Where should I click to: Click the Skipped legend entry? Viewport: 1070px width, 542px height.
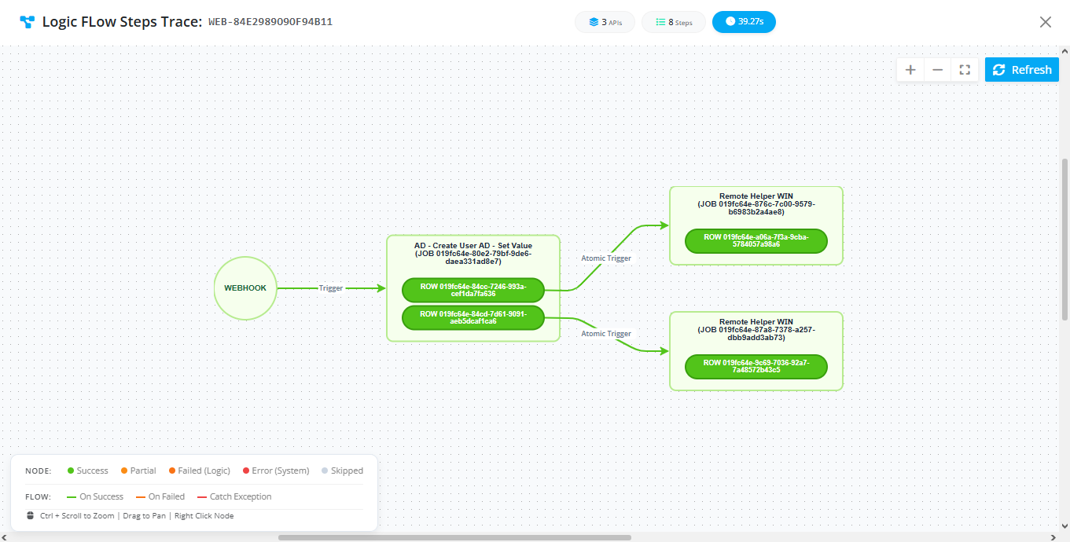[x=342, y=471]
